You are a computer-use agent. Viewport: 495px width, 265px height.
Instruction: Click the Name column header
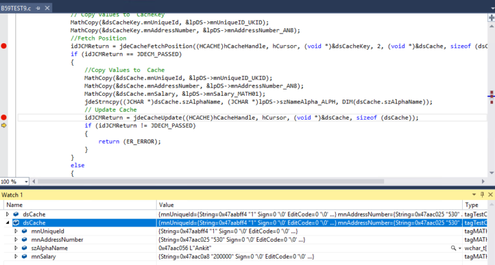(x=80, y=205)
